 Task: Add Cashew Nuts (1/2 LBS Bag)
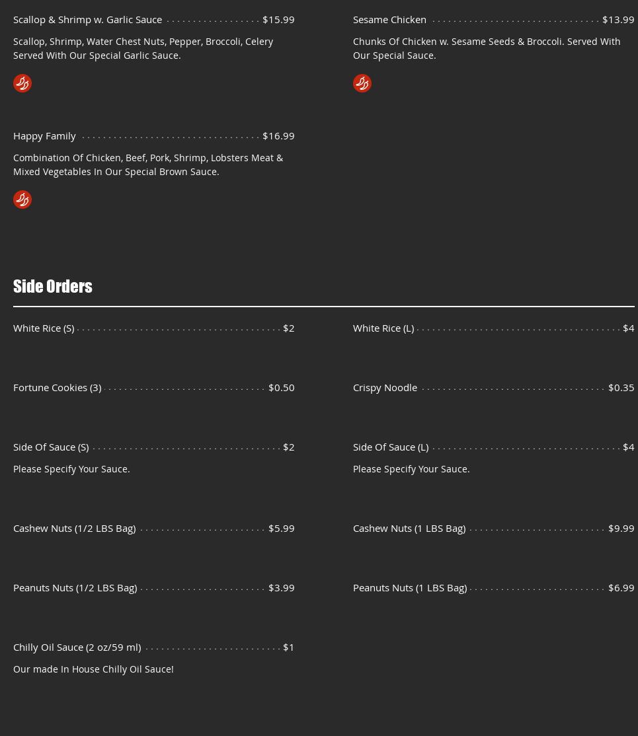click(x=75, y=529)
